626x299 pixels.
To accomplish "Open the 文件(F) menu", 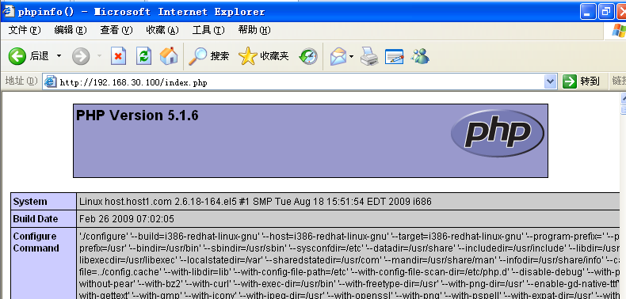I will click(25, 30).
